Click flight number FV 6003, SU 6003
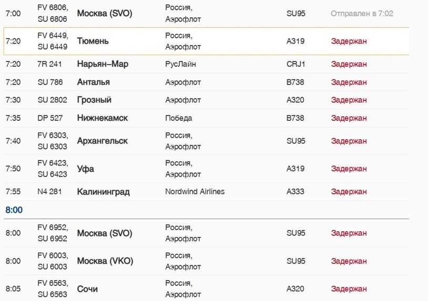The height and width of the screenshot is (301, 428). coord(53,261)
